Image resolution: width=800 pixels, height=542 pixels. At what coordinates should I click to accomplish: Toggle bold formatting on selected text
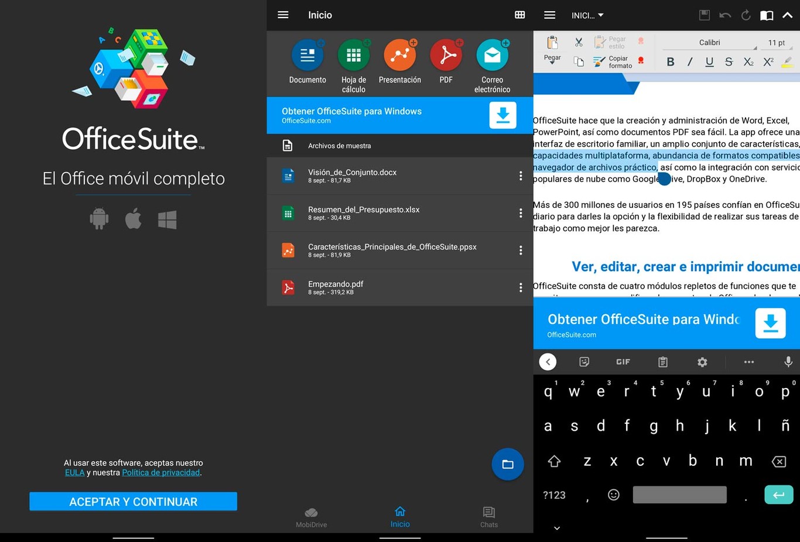coord(670,61)
